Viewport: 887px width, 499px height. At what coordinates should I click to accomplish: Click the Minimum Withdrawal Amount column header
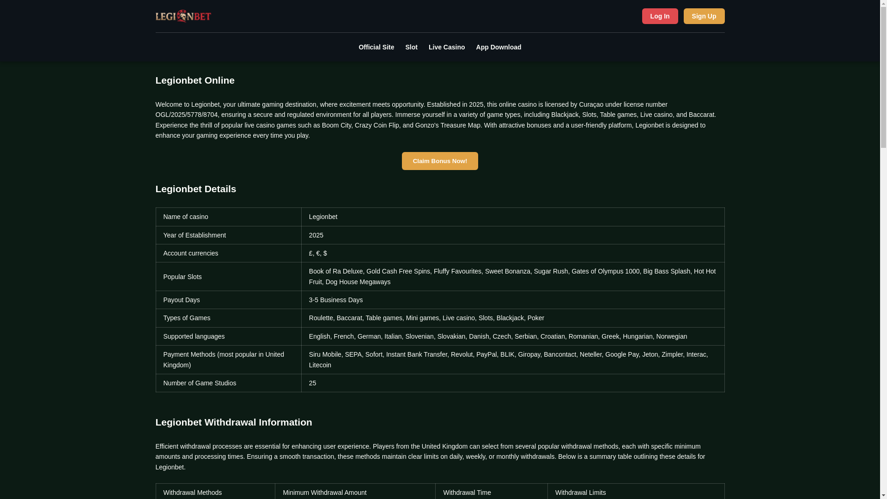coord(355,492)
